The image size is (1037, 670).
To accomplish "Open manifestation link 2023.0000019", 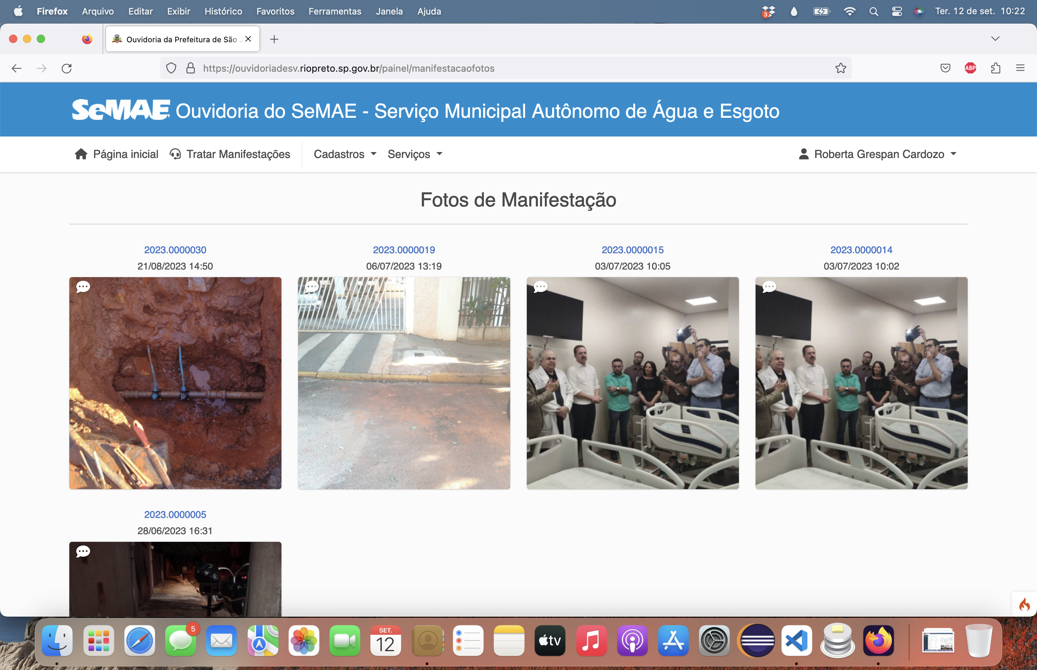I will (x=403, y=250).
